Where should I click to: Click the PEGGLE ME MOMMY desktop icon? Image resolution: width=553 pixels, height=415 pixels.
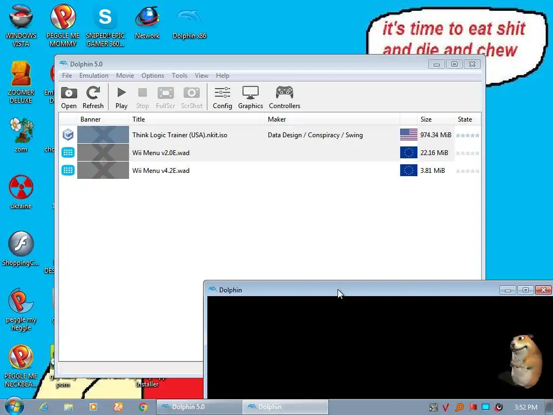(x=63, y=25)
